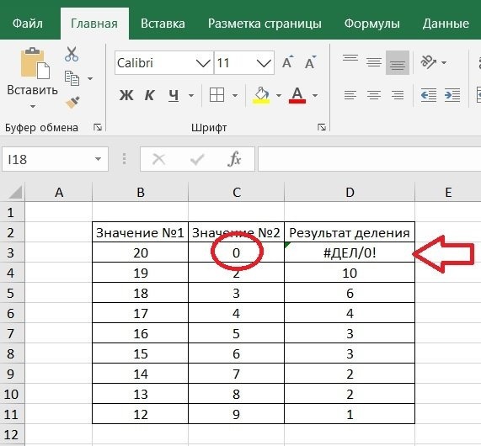Switch to Главная tab
The width and height of the screenshot is (481, 446).
coord(94,24)
